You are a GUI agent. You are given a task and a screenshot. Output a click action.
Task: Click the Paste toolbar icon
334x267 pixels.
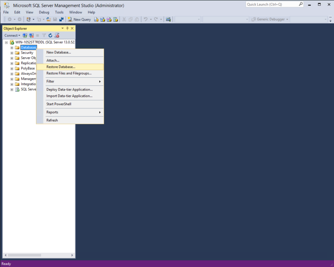point(137,19)
